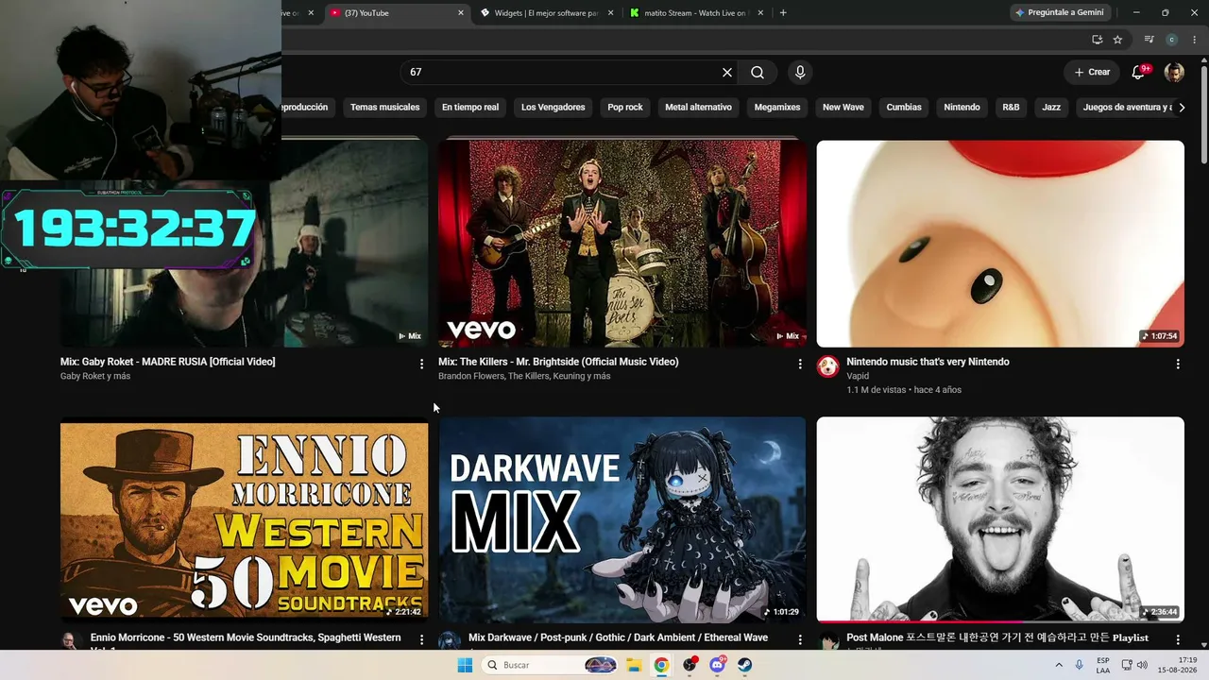Open the Vapid channel avatar

(827, 366)
